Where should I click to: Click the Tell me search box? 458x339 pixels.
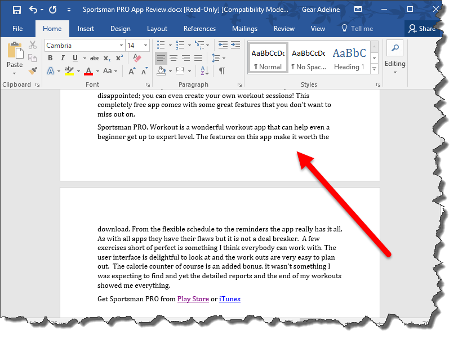click(x=357, y=29)
